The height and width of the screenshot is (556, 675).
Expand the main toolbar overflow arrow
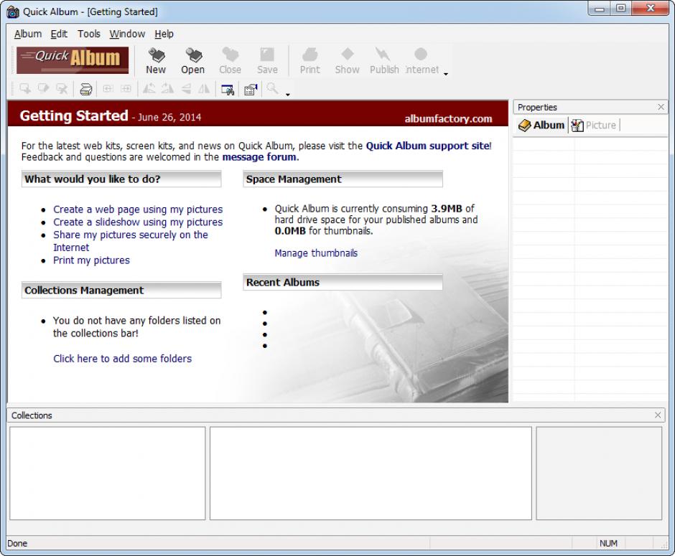(x=445, y=74)
